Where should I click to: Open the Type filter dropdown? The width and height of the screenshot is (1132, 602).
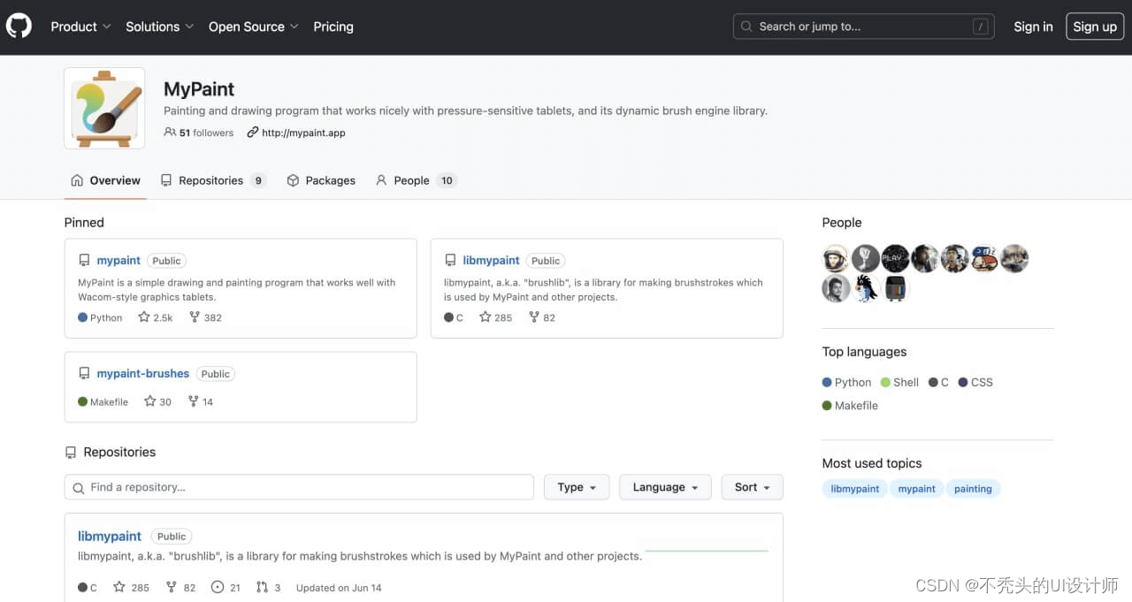click(x=577, y=487)
